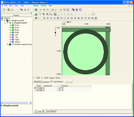The width and height of the screenshot is (134, 117).
Task: Select the last shape tool icon
Action: pyautogui.click(x=96, y=18)
